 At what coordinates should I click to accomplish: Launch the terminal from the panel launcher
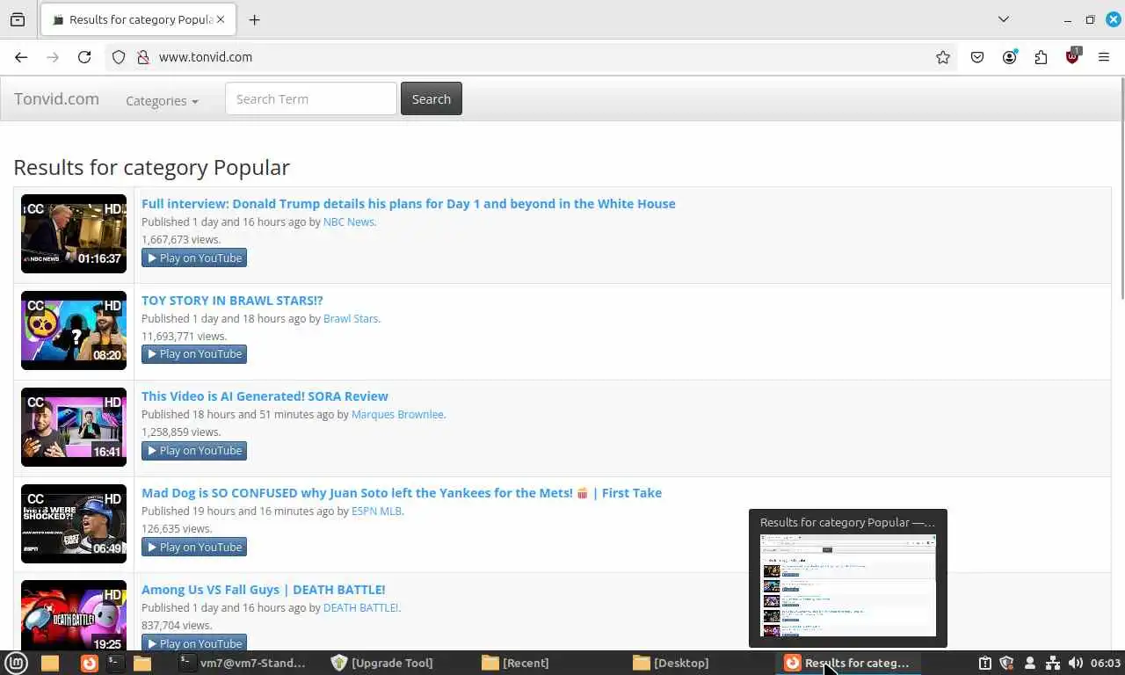(114, 663)
